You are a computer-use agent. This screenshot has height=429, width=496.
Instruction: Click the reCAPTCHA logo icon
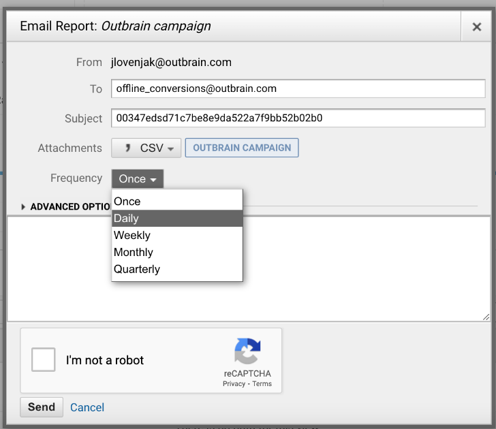[247, 352]
